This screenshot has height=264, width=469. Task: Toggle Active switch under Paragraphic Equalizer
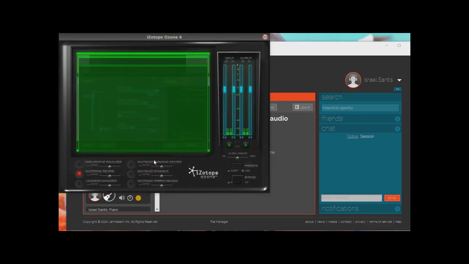[x=92, y=165]
